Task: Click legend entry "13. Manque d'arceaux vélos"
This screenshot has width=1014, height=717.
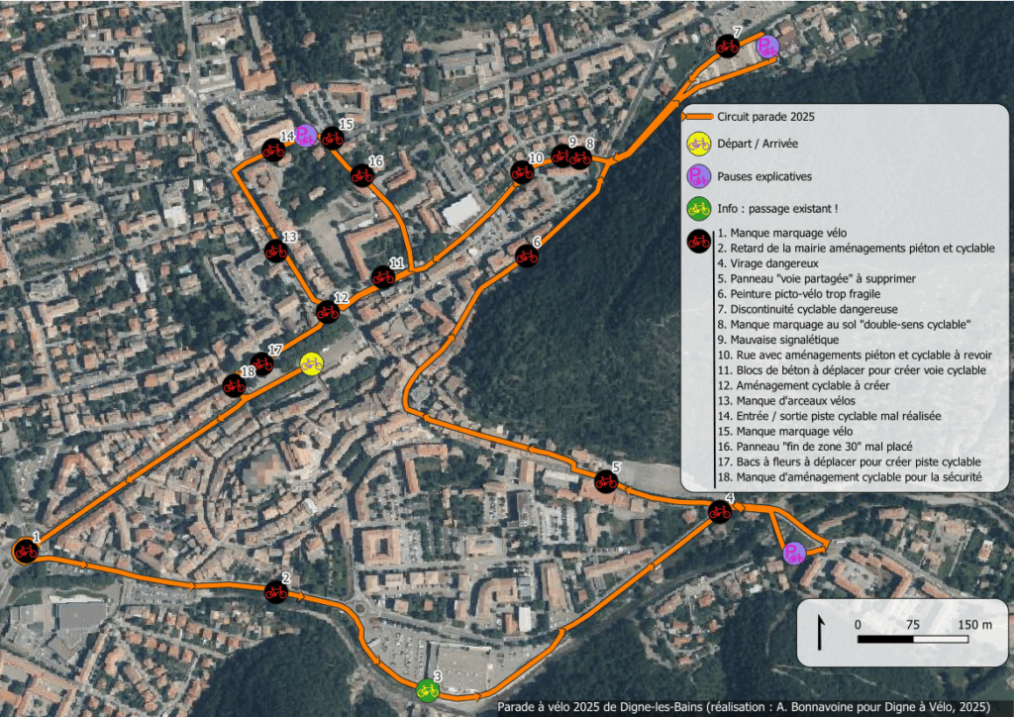Action: [x=788, y=401]
